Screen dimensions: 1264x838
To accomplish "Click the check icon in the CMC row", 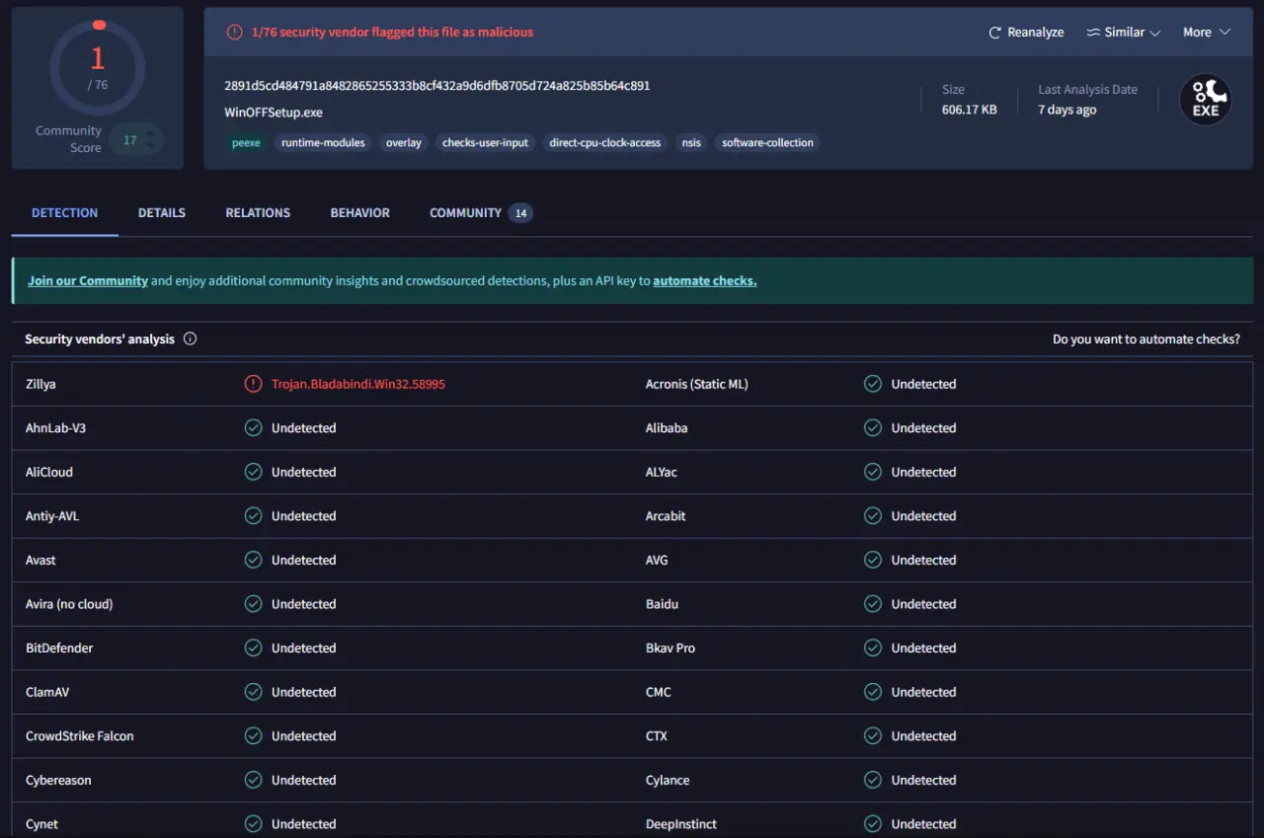I will [873, 692].
